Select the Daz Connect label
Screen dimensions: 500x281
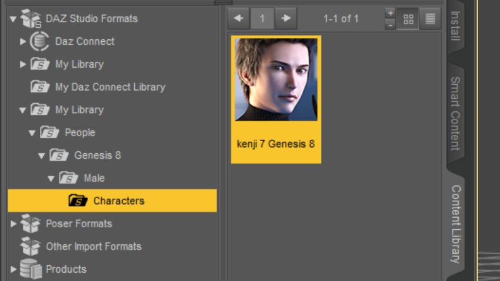click(x=85, y=41)
